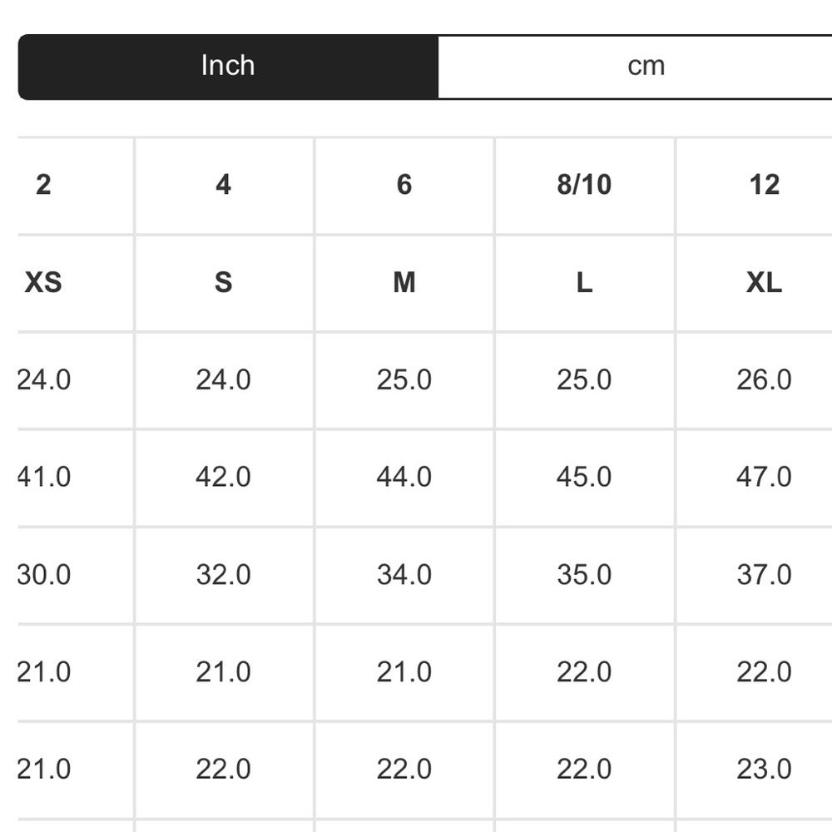The width and height of the screenshot is (832, 832).
Task: Select the numeric size 4 header
Action: pyautogui.click(x=223, y=185)
